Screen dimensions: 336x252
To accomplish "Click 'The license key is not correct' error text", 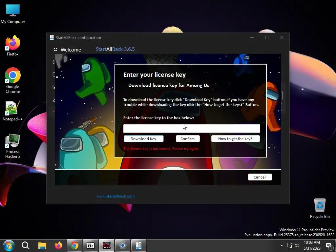I will click(161, 149).
